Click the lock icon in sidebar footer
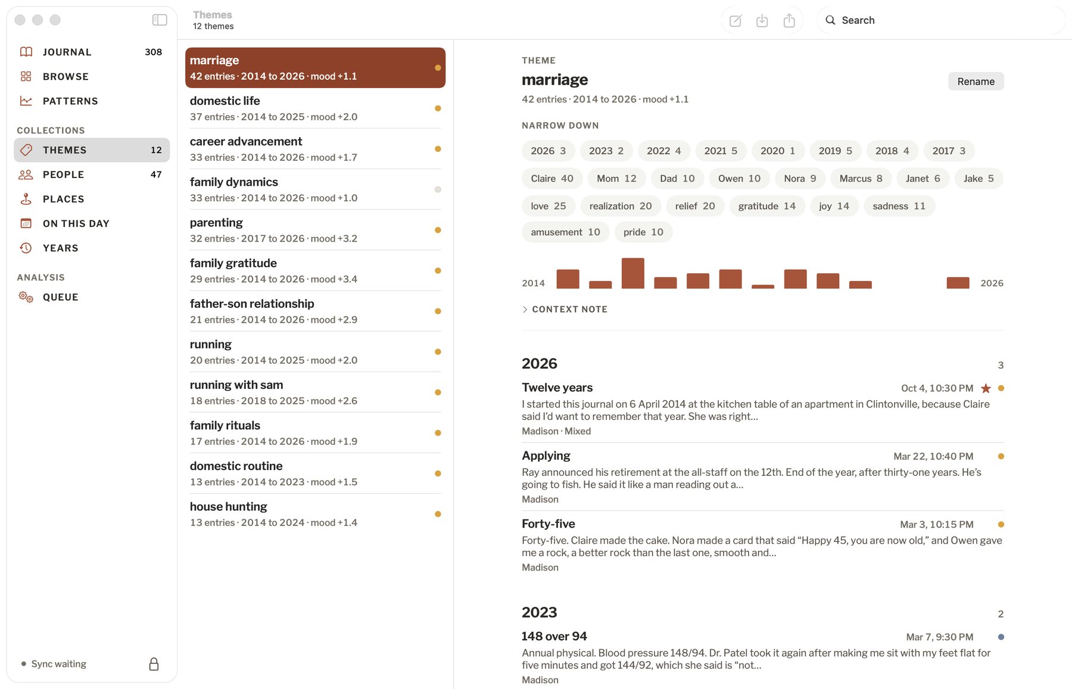1072x689 pixels. pos(154,664)
